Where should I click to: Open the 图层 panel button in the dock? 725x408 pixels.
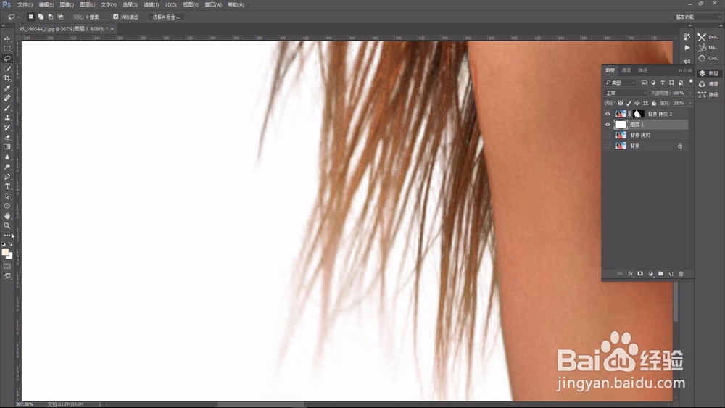pyautogui.click(x=709, y=73)
